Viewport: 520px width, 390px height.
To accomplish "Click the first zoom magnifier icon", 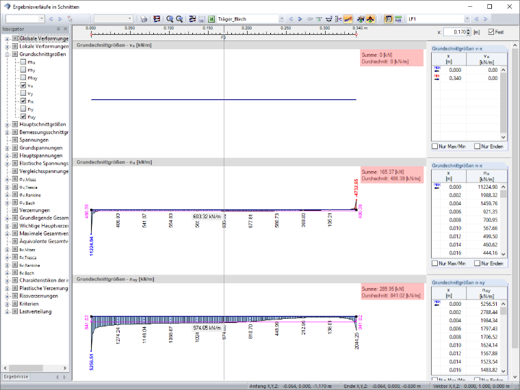I will click(170, 19).
